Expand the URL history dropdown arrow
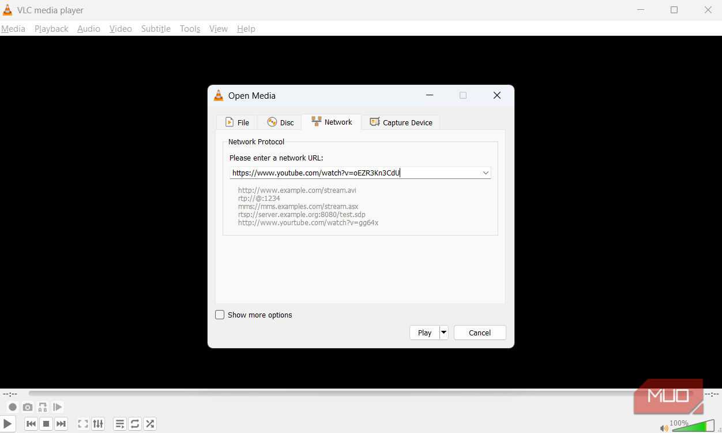Screen dimensions: 722x433 [486, 173]
